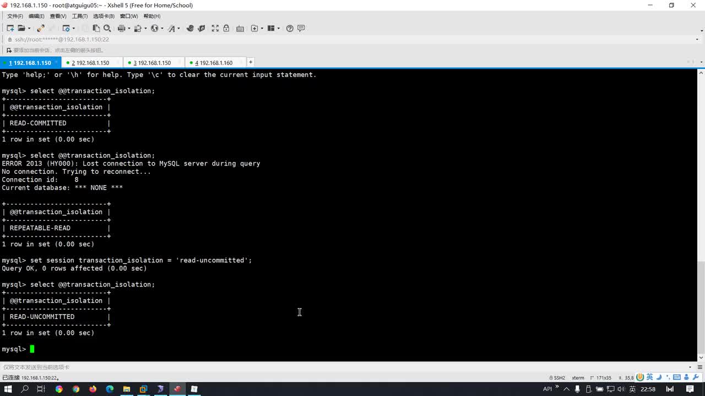Toggle full screen mode icon
Screen dimensions: 705x396
215,28
